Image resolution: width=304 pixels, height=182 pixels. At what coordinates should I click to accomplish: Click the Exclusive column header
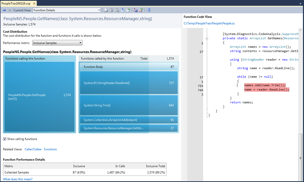79,166
